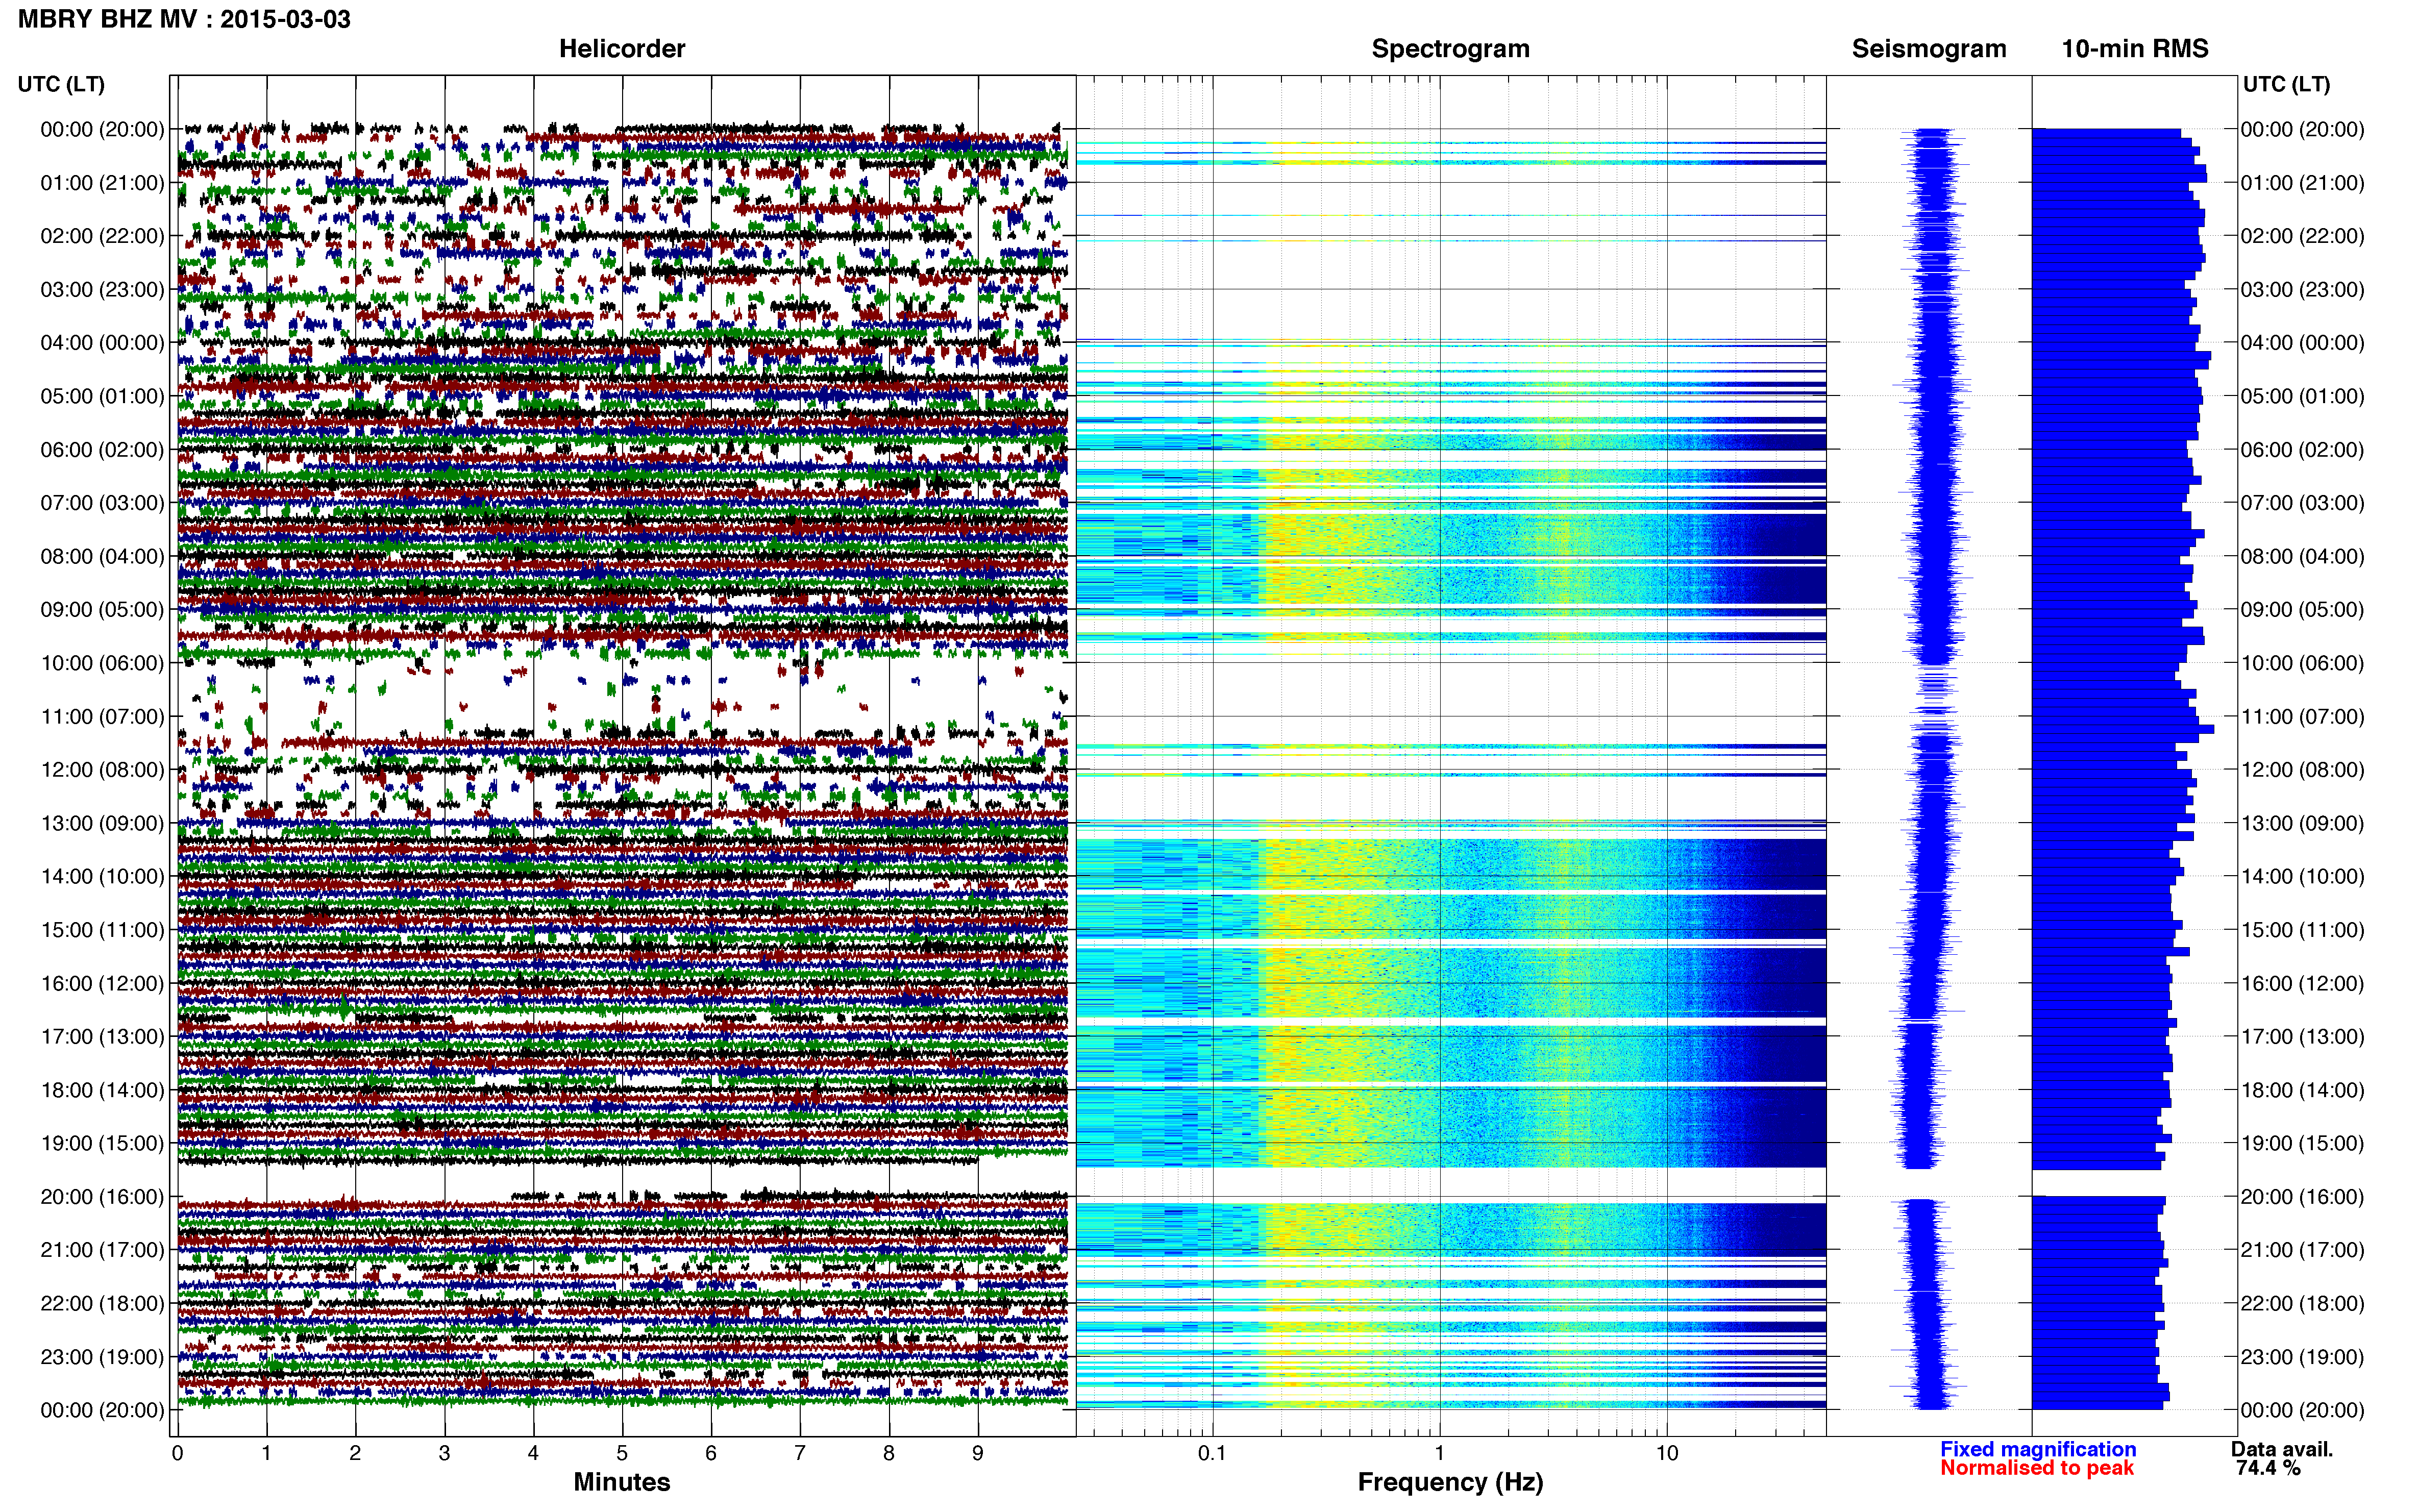Click the Frequency (Hz) axis title
The width and height of the screenshot is (2419, 1512).
1450,1483
